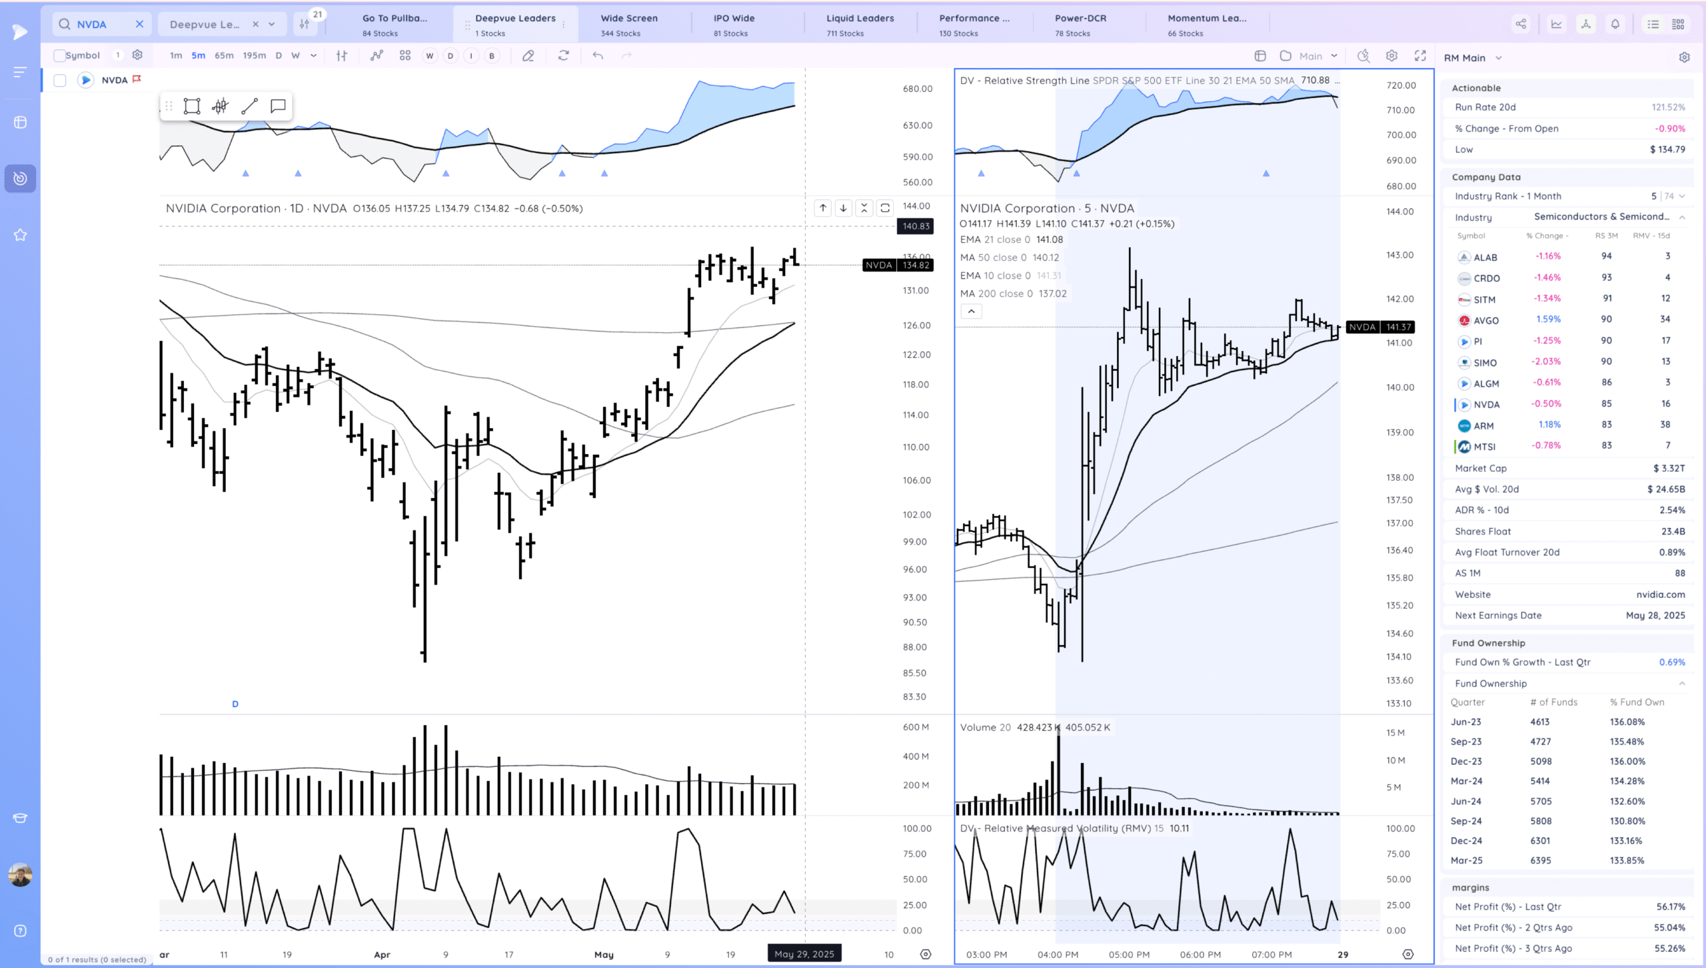The height and width of the screenshot is (968, 1706).
Task: Collapse the Fund Ownership section
Action: tap(1681, 684)
